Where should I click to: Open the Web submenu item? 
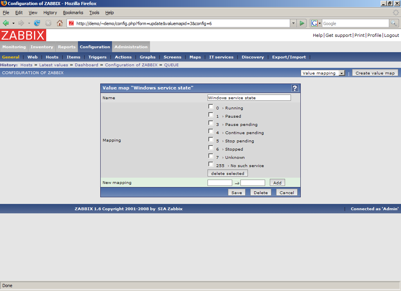33,57
